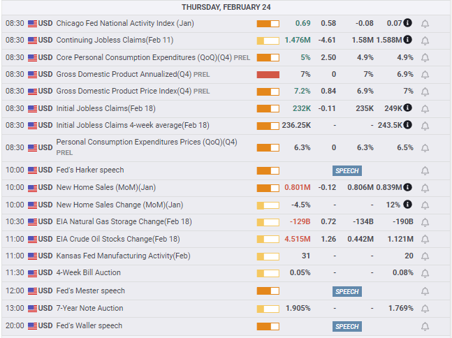Click bell for Gross Domestic Product Price Index

click(x=425, y=91)
